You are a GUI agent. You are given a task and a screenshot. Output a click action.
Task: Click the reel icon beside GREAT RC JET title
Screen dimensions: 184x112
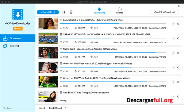[61, 34]
